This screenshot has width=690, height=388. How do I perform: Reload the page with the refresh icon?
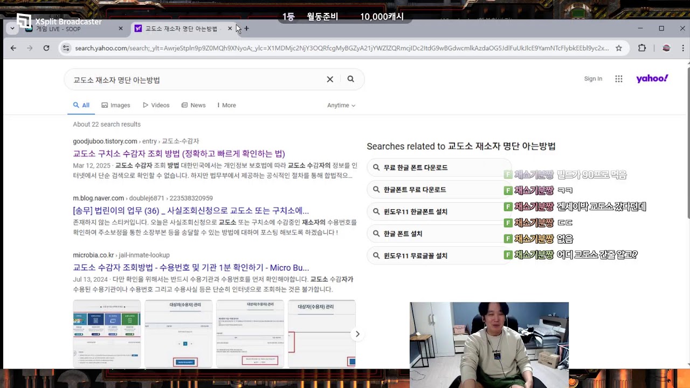pyautogui.click(x=46, y=48)
